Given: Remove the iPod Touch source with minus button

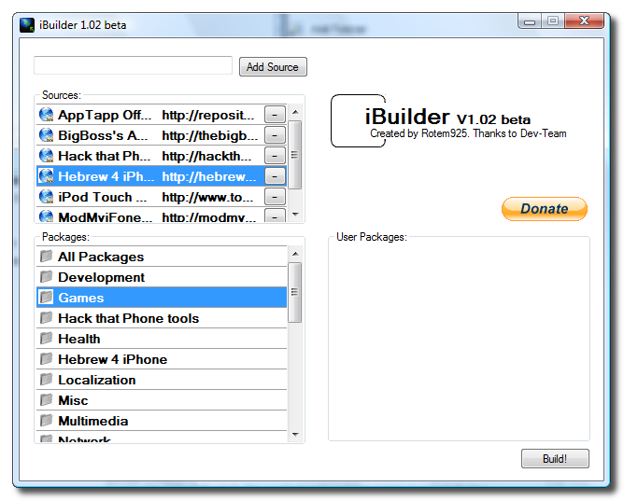Looking at the screenshot, I should coord(275,197).
